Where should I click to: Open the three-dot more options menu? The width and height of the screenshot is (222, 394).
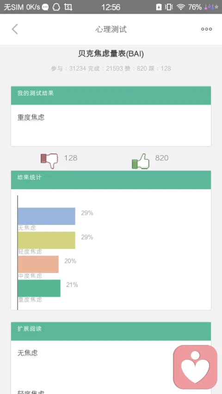tap(206, 29)
